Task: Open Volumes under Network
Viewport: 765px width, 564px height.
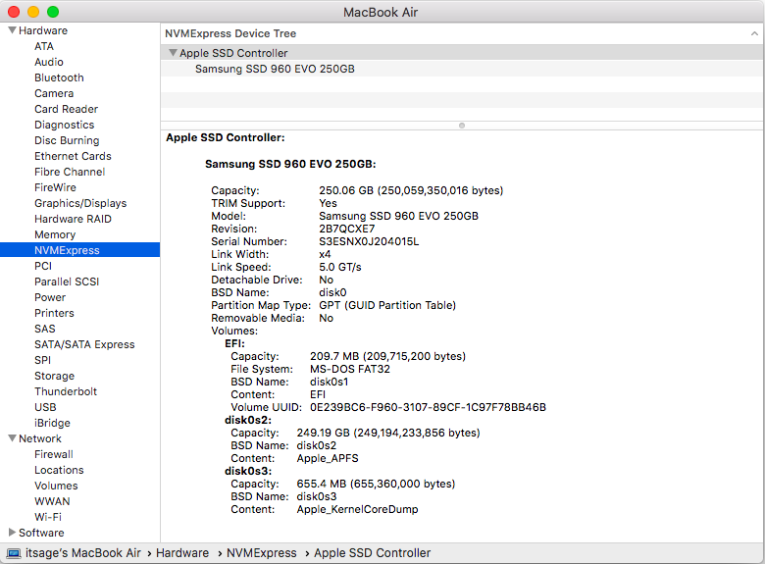Action: click(x=56, y=486)
